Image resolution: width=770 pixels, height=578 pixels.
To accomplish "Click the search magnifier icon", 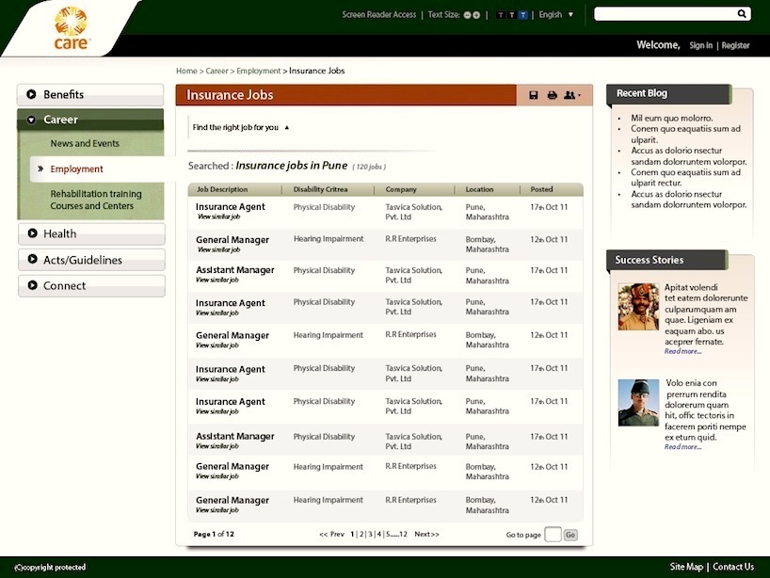I will (x=742, y=14).
